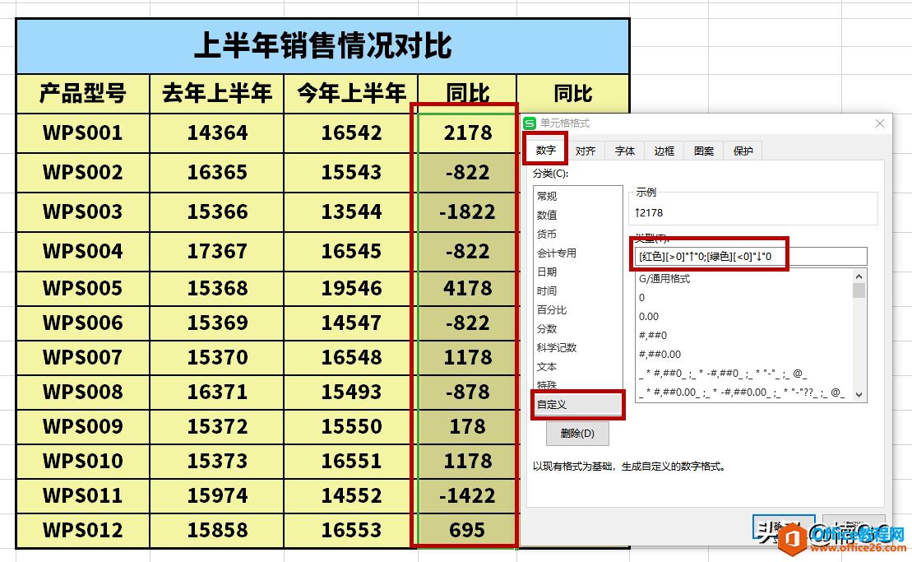Select title cell 上半年销售情况对比
The image size is (912, 562).
click(323, 46)
